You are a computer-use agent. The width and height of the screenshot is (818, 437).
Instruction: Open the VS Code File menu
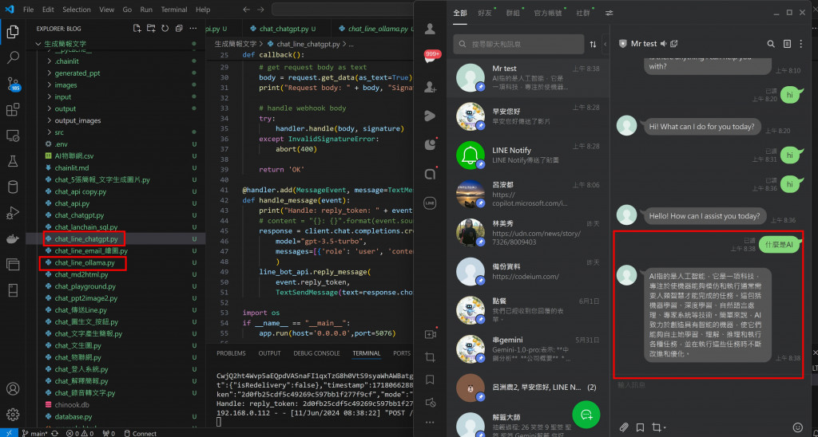28,10
